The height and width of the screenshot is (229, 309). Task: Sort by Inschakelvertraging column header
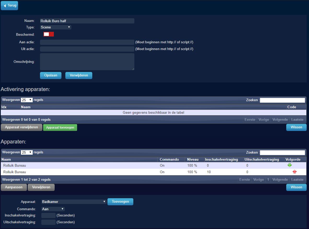pyautogui.click(x=224, y=159)
